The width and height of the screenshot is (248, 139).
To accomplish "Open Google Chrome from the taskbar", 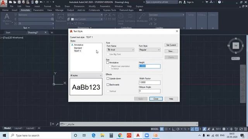I will tap(120, 136).
